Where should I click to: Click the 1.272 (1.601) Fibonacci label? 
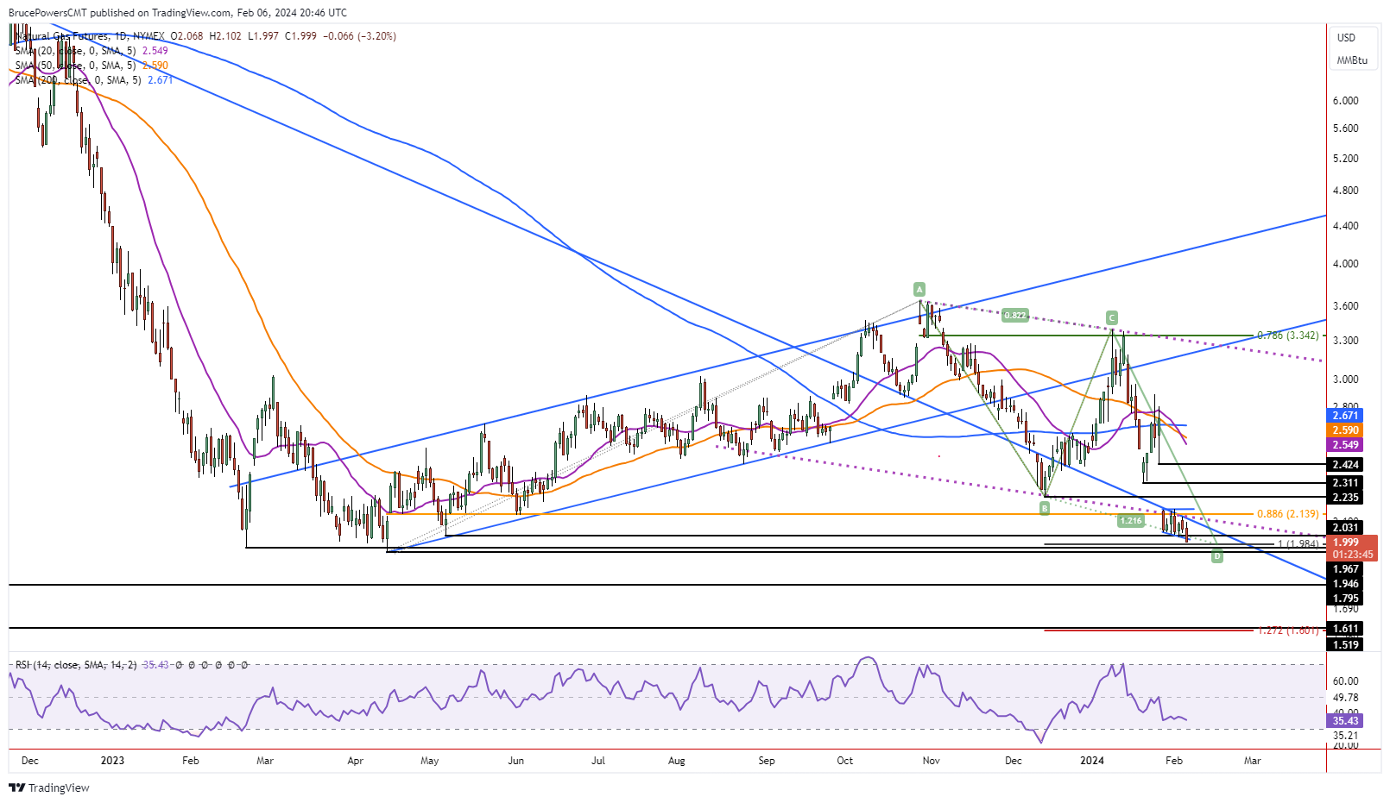pos(1288,630)
